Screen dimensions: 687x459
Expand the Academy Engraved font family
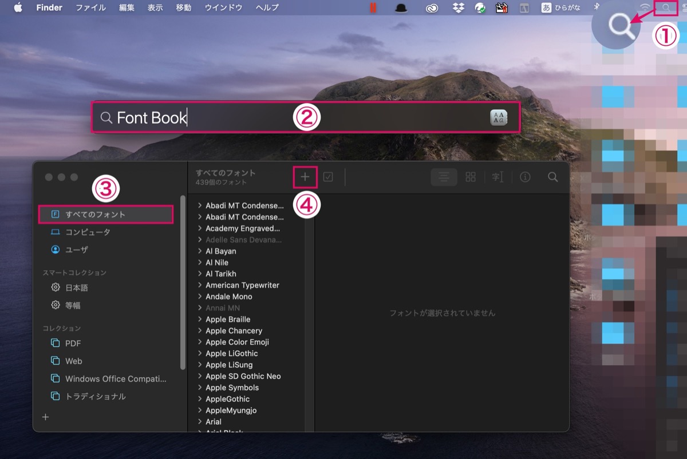tap(199, 228)
